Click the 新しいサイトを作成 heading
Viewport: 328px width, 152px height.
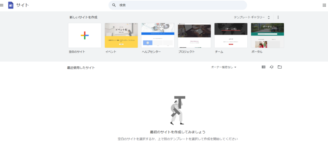(83, 17)
